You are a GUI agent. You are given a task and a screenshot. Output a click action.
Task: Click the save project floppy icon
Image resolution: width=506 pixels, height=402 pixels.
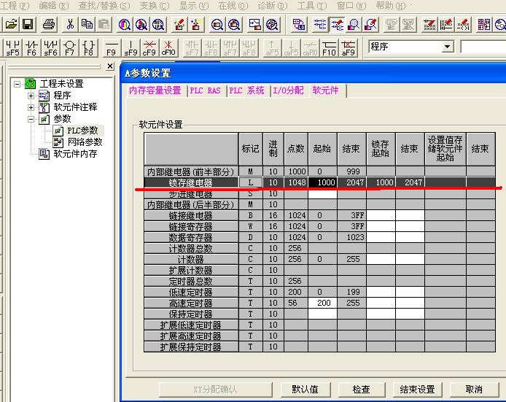click(x=28, y=25)
